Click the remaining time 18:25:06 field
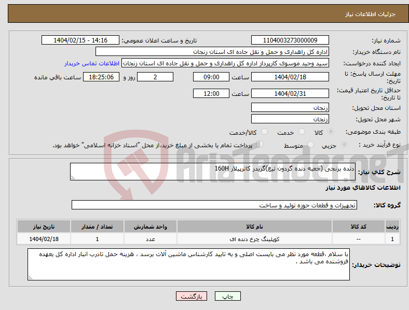This screenshot has height=310, width=409. [x=101, y=77]
